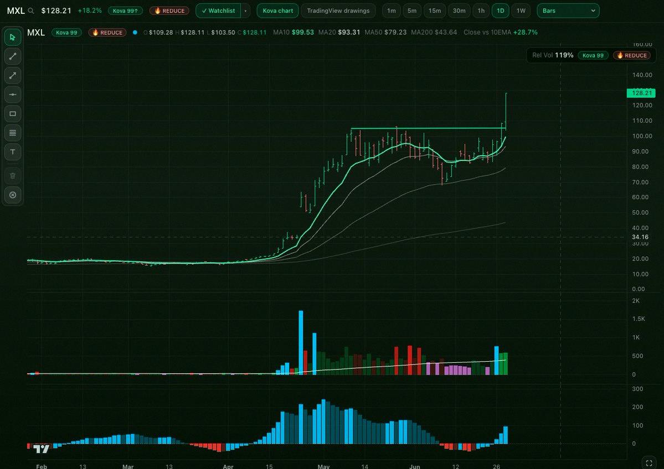Select the trend line drawing tool
Image resolution: width=664 pixels, height=469 pixels.
(x=13, y=56)
